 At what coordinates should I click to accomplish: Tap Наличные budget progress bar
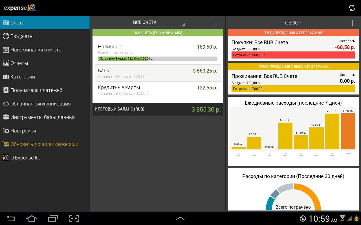(x=158, y=59)
